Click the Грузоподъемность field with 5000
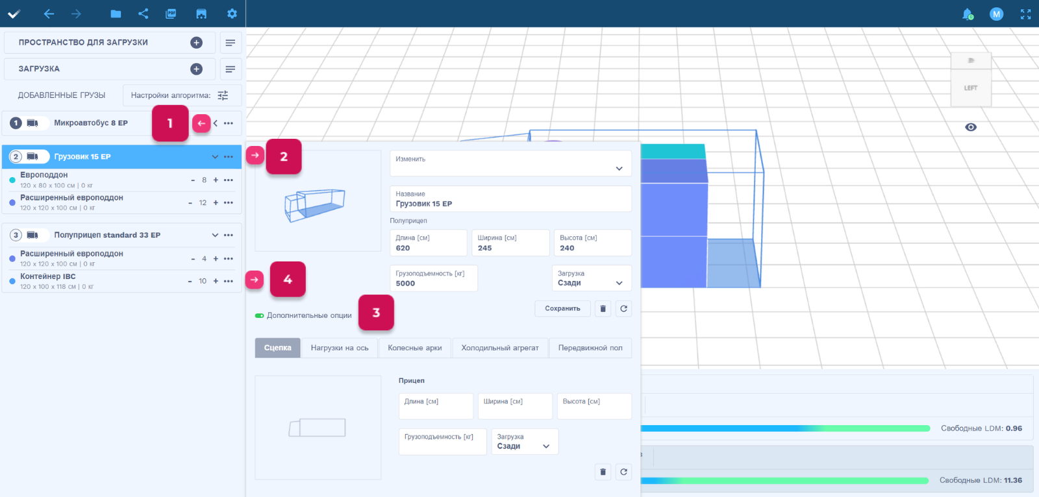Screen dimensions: 1039x497 433,279
